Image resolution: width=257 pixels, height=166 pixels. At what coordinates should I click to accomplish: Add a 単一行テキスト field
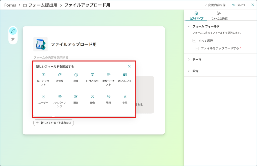click(x=43, y=80)
